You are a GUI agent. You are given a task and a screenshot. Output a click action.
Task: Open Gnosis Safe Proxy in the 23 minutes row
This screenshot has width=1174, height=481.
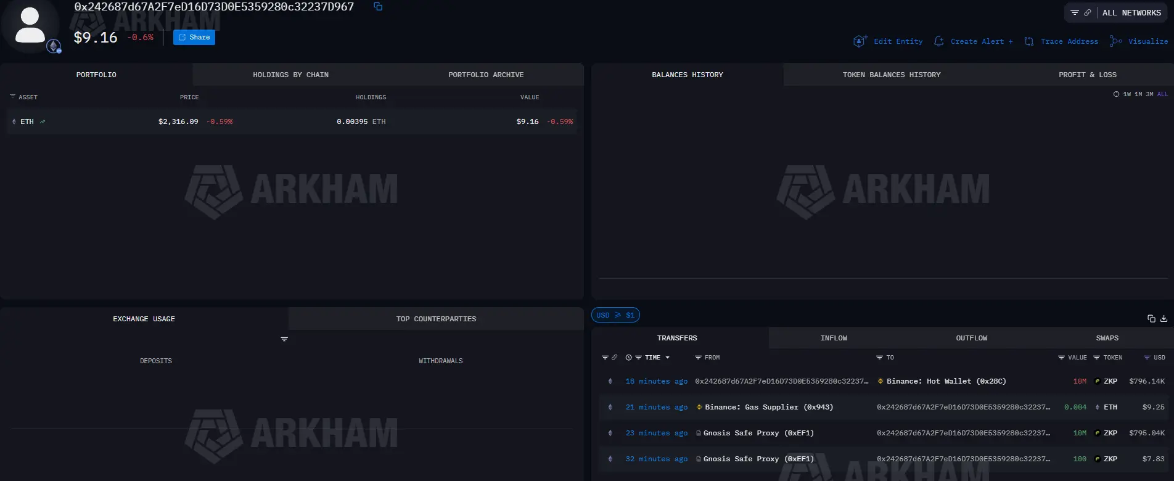pyautogui.click(x=758, y=434)
